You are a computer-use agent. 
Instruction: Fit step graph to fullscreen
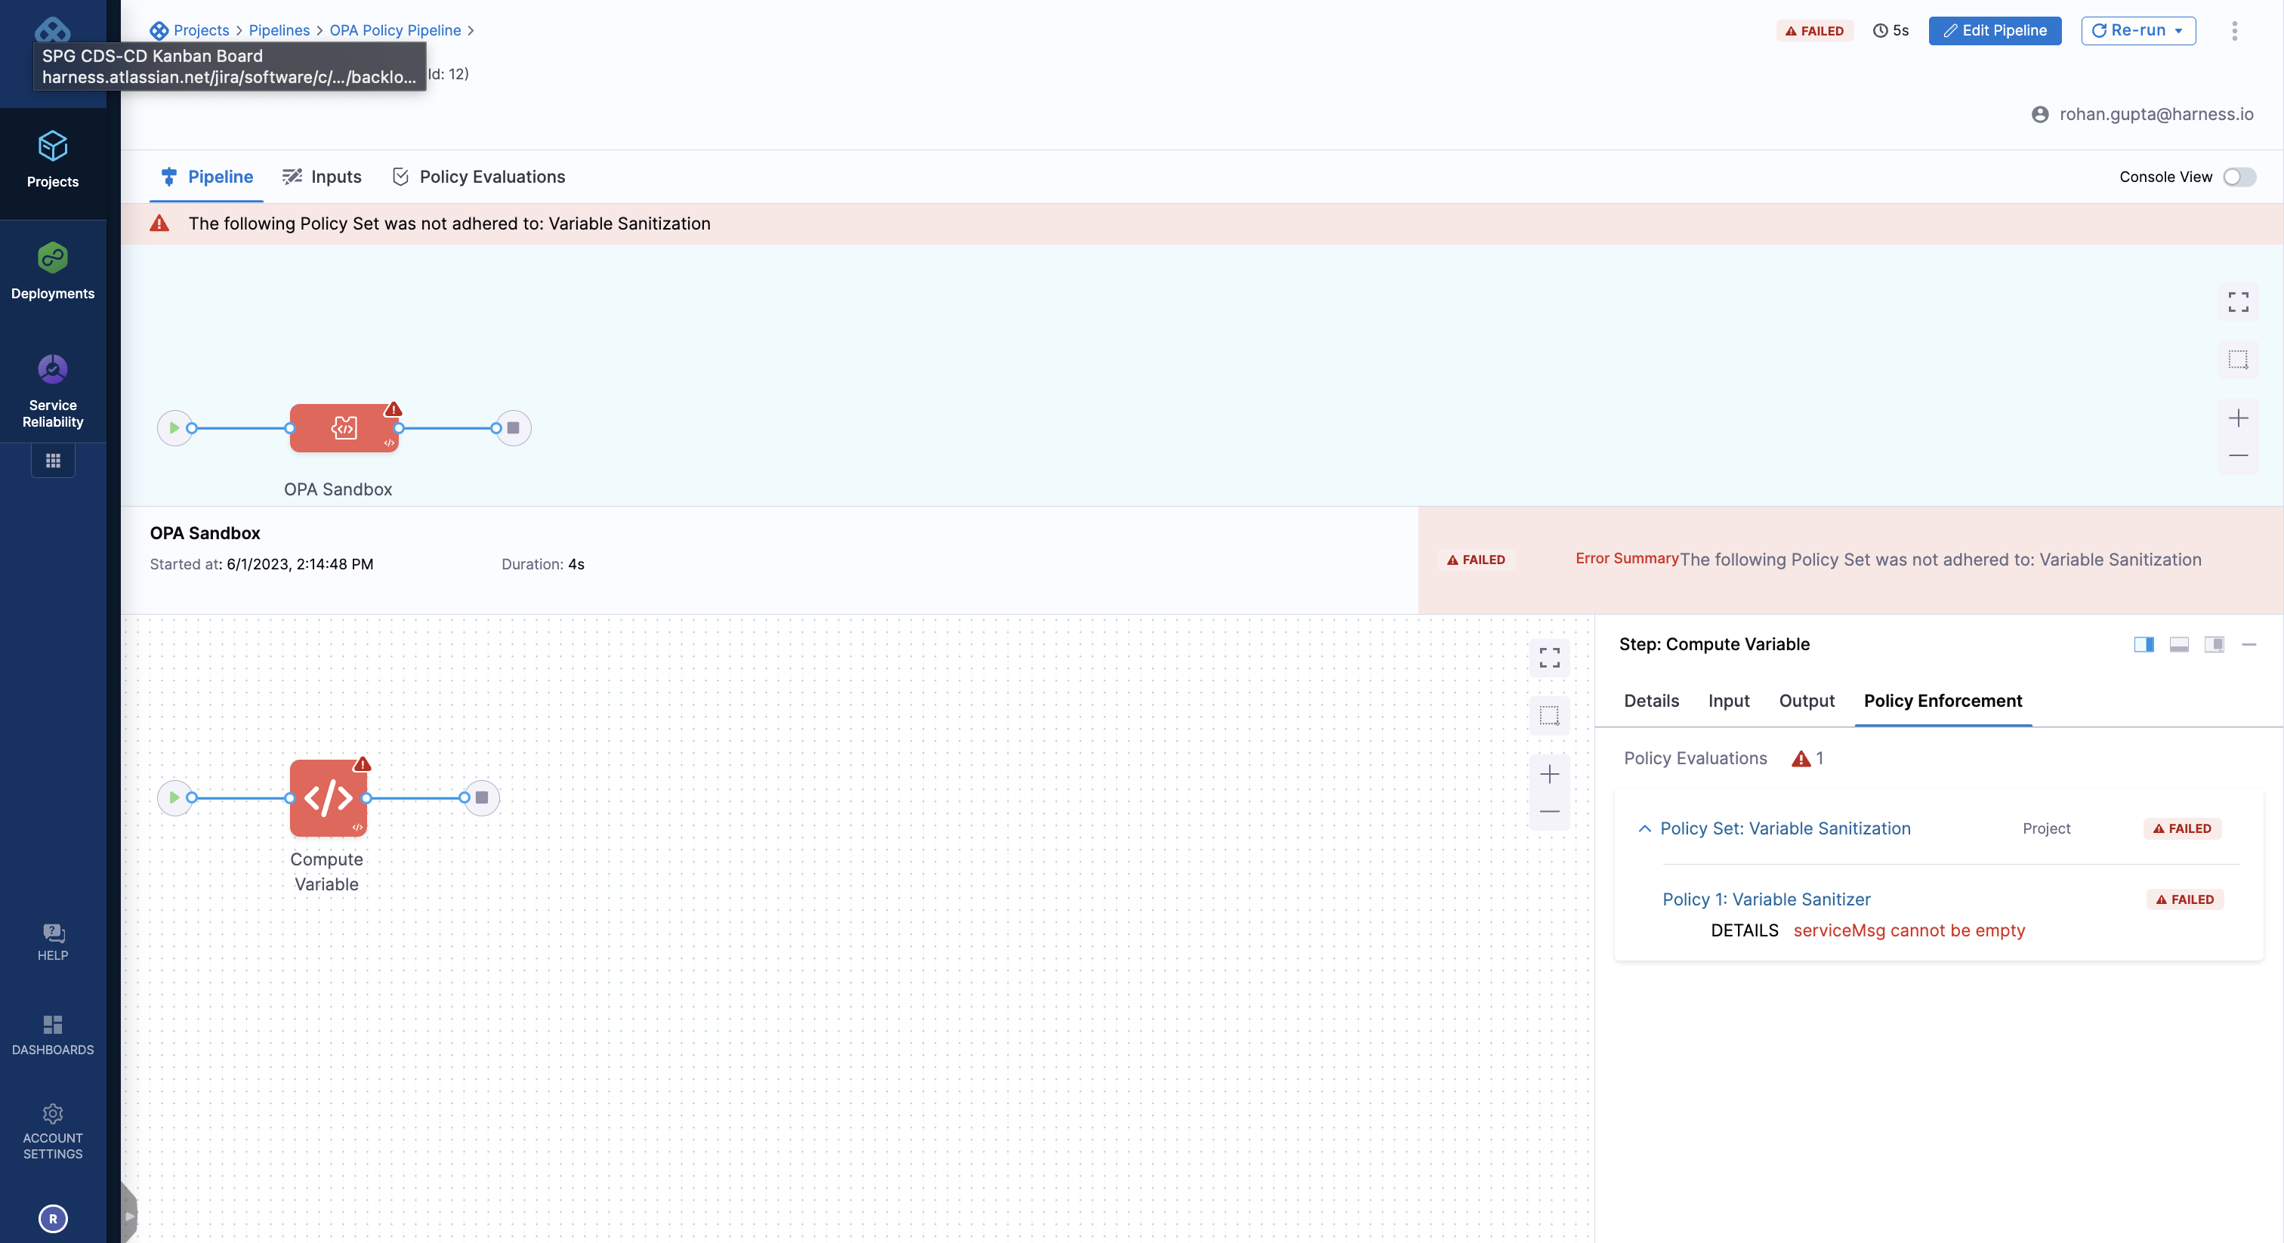point(1548,657)
